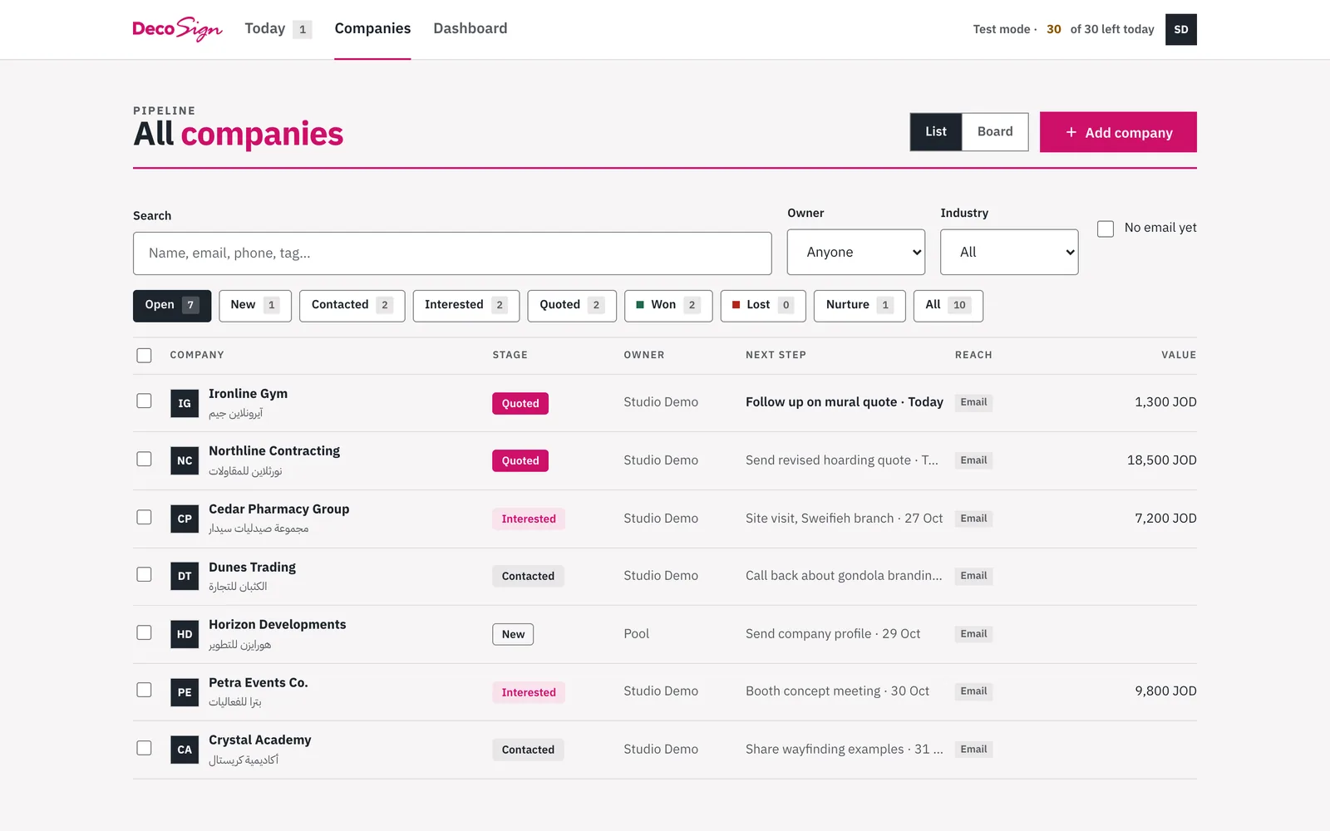Select the Dunes Trading row checkbox

(144, 574)
